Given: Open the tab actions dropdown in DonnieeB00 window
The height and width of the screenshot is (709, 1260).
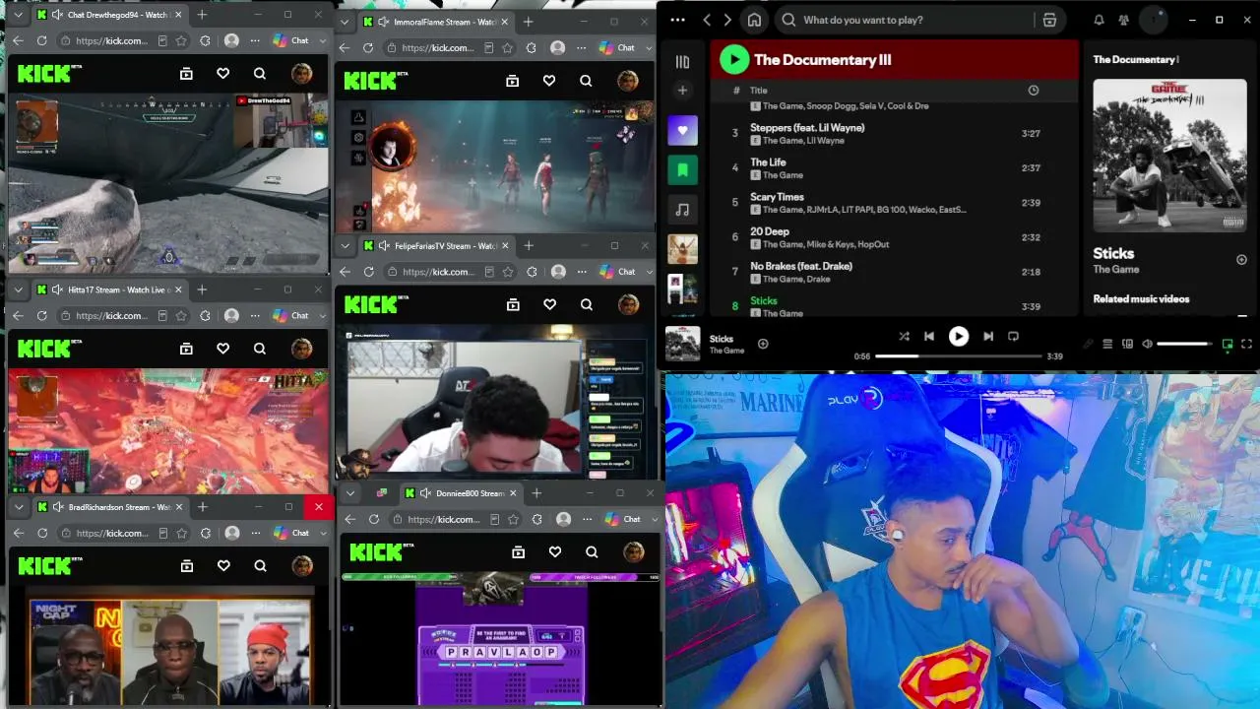Looking at the screenshot, I should click(x=349, y=493).
